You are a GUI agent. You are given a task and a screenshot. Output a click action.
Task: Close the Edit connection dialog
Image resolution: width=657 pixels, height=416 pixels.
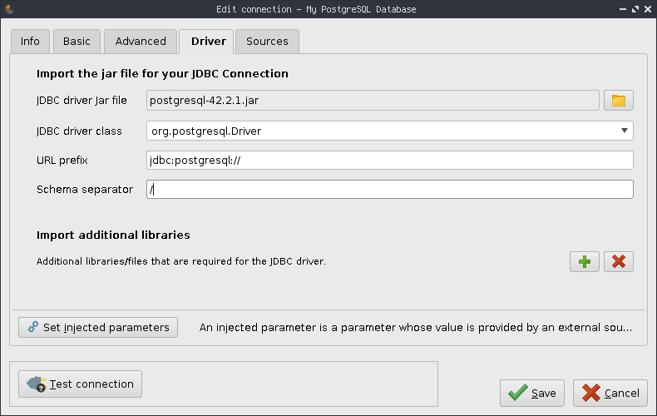(x=646, y=9)
